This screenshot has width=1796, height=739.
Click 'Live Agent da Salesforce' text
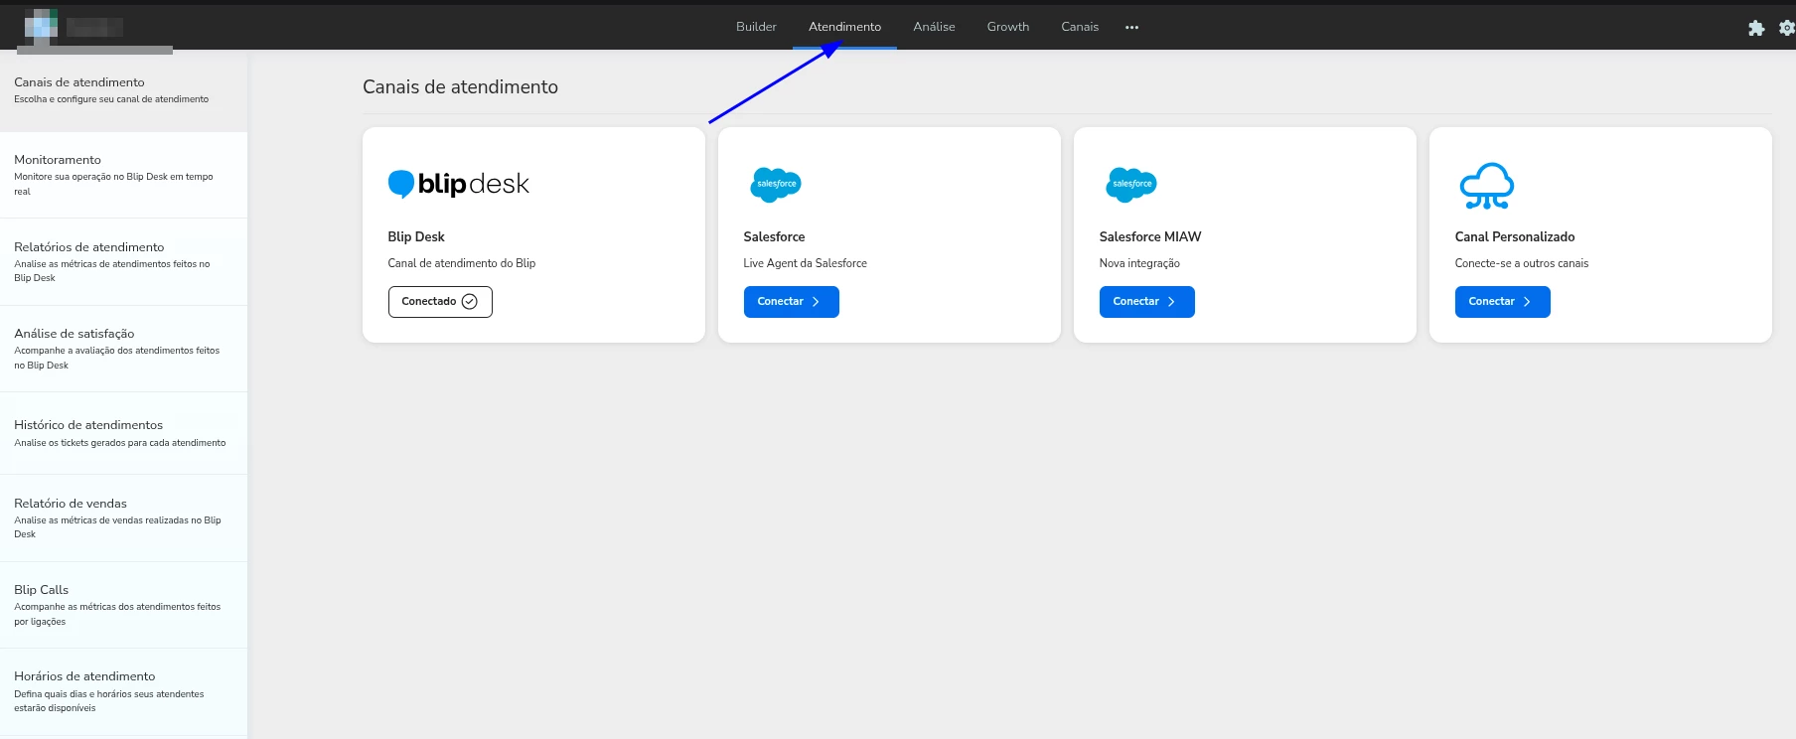(x=805, y=263)
